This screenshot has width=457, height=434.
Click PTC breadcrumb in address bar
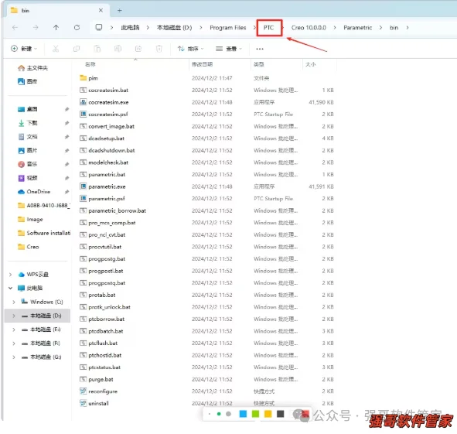coord(269,28)
